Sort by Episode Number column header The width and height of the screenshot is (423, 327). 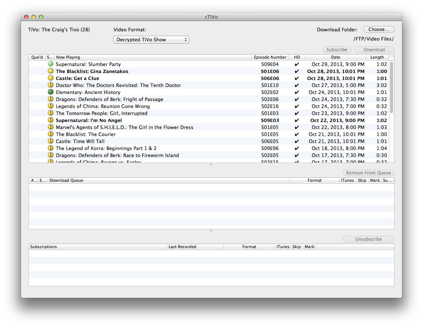coord(270,57)
